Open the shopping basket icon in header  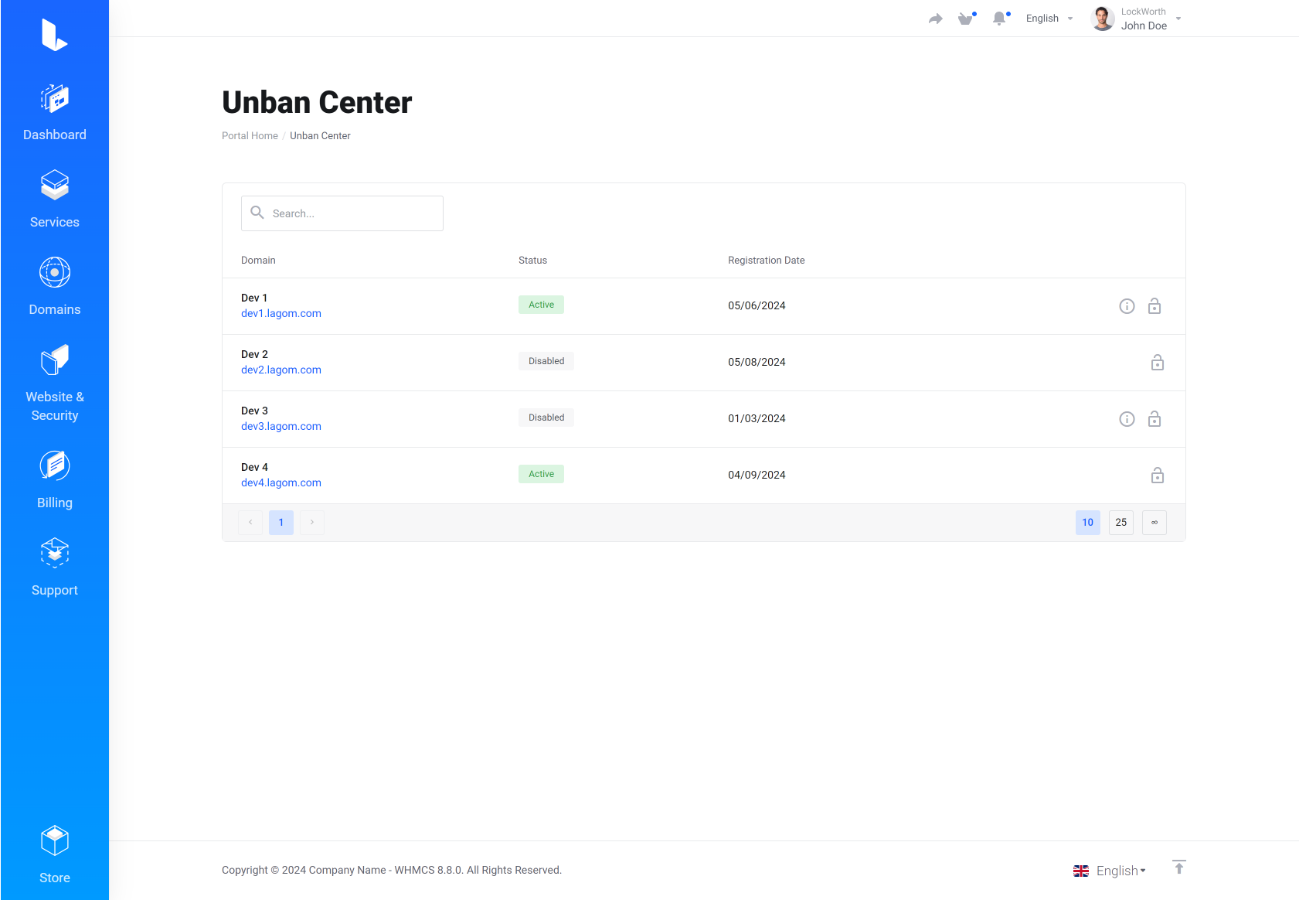click(966, 19)
